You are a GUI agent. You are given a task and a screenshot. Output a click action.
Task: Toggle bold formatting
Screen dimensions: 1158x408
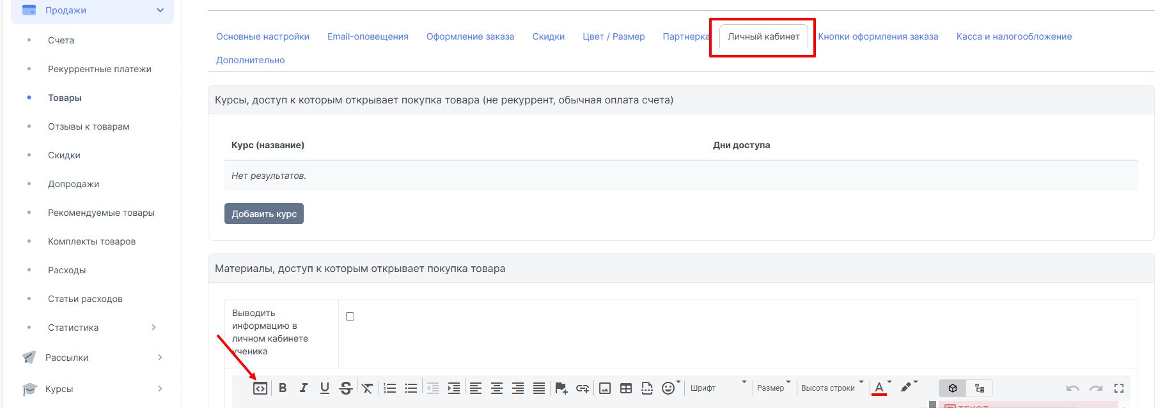[x=283, y=388]
